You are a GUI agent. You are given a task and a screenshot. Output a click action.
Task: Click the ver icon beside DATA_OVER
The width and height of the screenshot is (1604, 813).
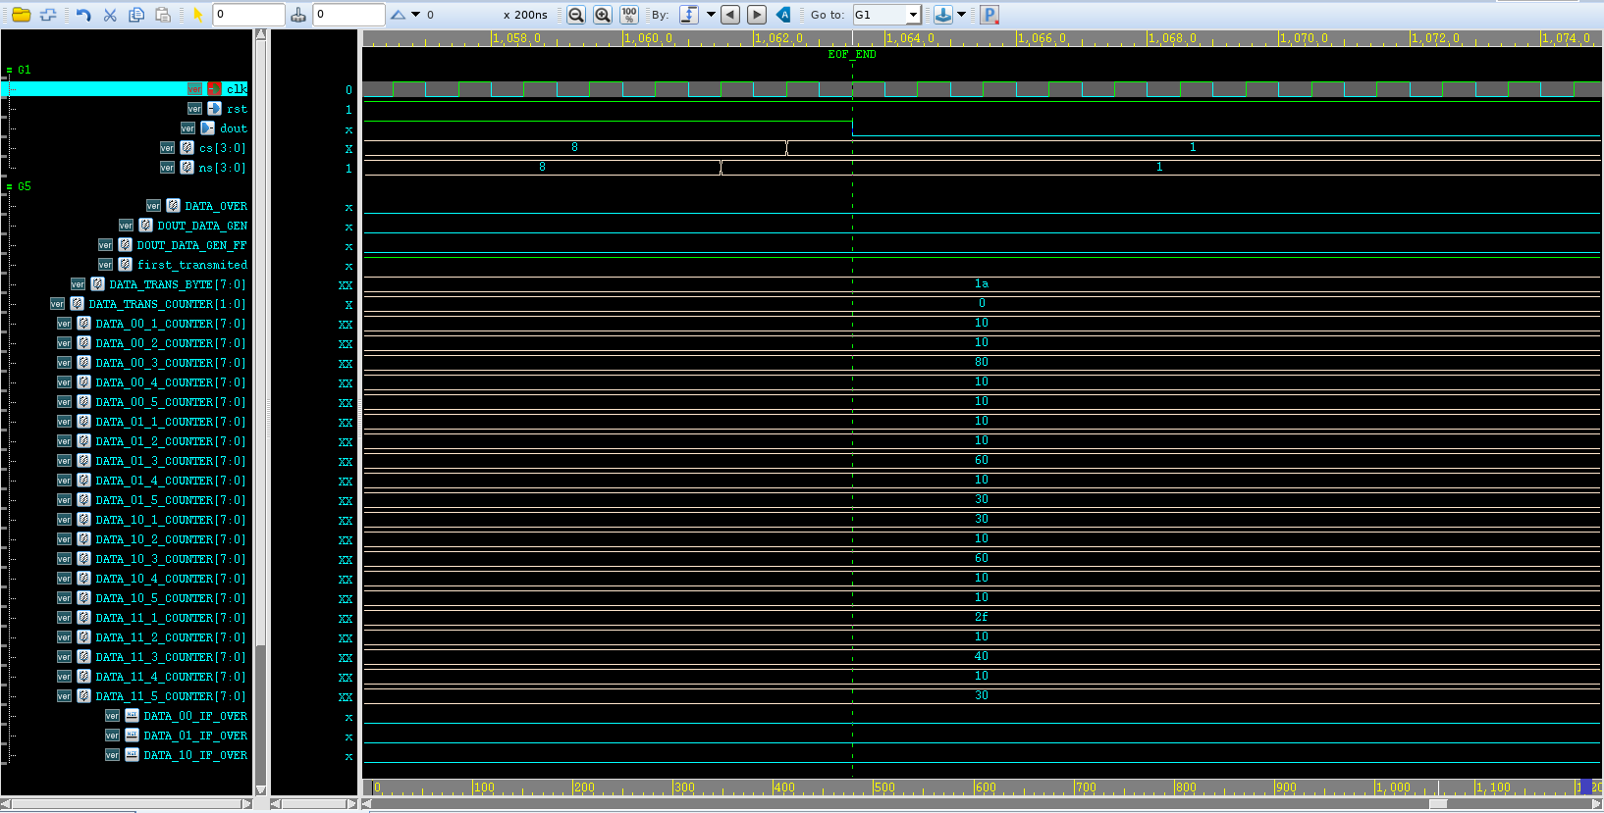[x=153, y=206]
